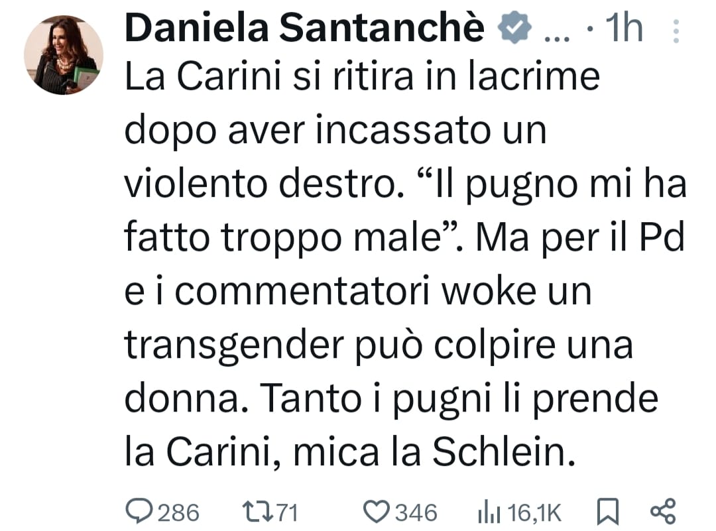716x531 pixels.
Task: Open the view analytics bar-chart icon
Action: coord(489,512)
